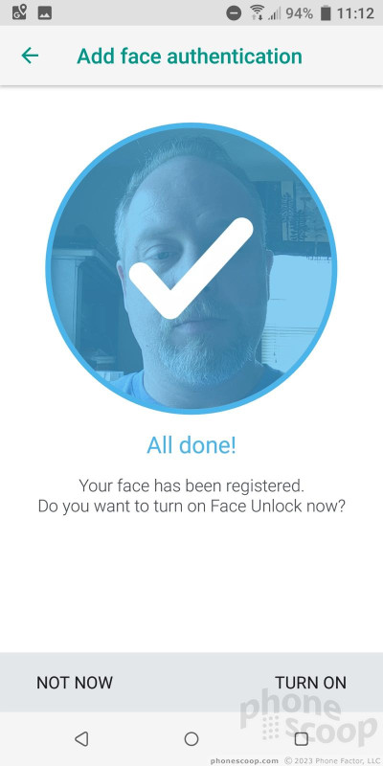Select NOT NOW to skip Face Unlock
383x766 pixels.
[75, 683]
